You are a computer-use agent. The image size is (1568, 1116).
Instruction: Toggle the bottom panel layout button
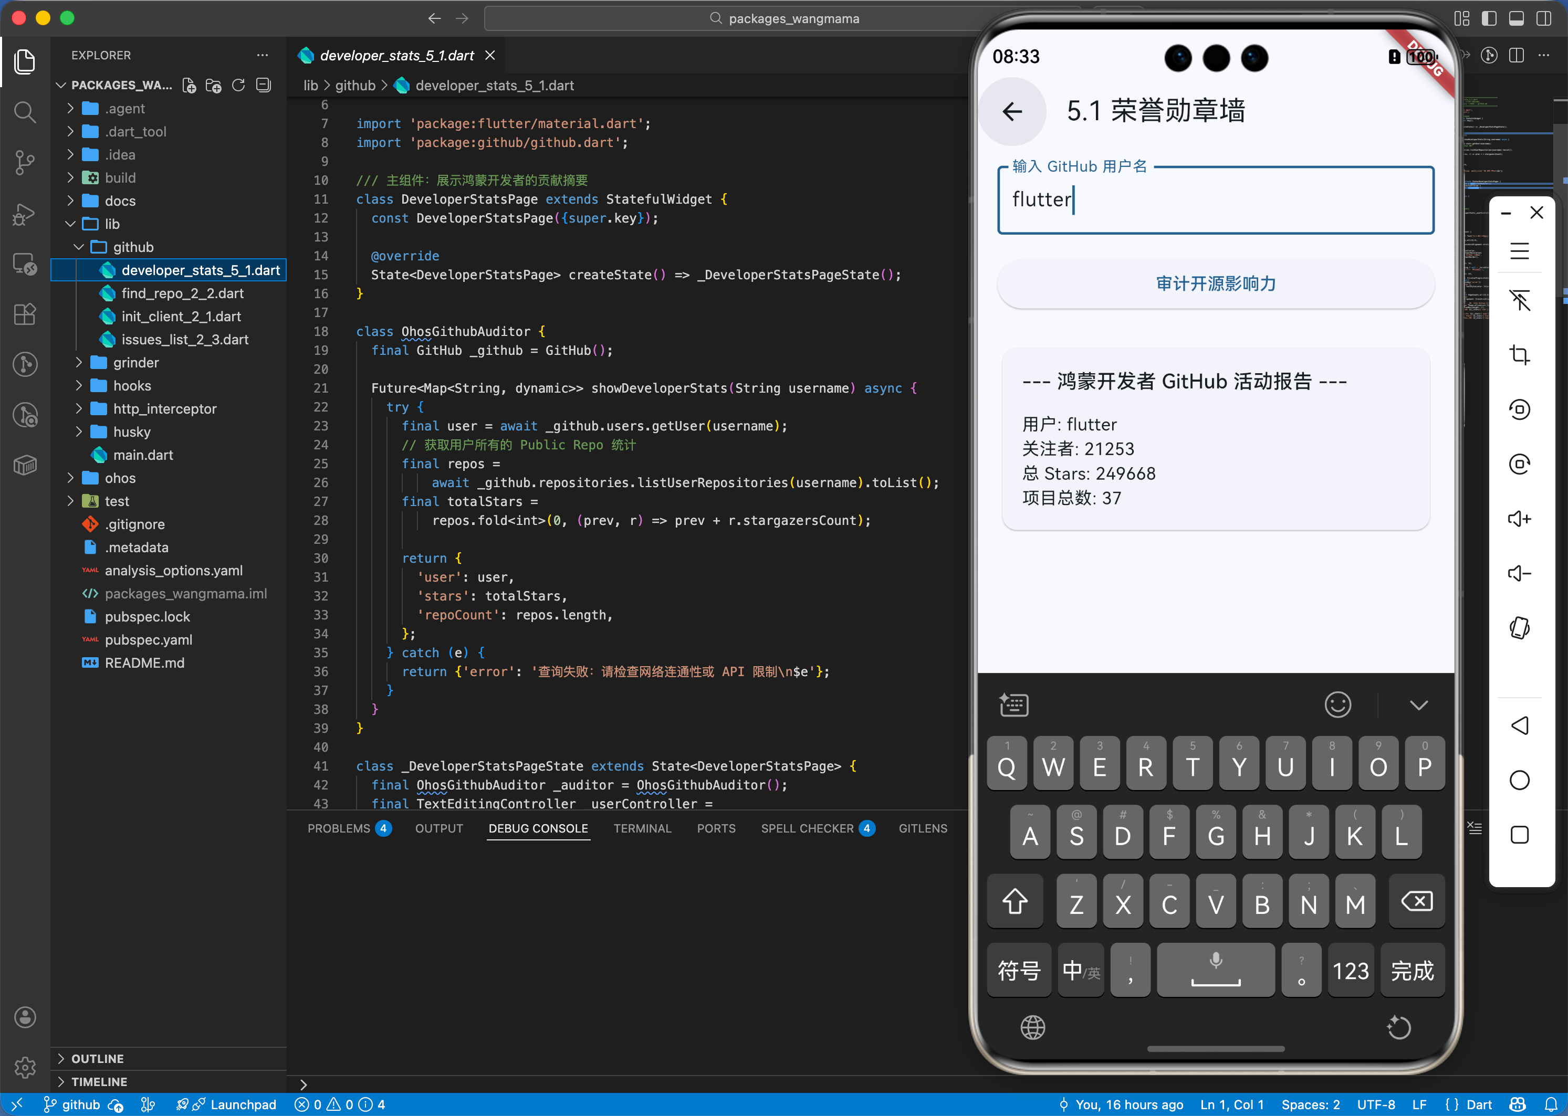pyautogui.click(x=1516, y=18)
